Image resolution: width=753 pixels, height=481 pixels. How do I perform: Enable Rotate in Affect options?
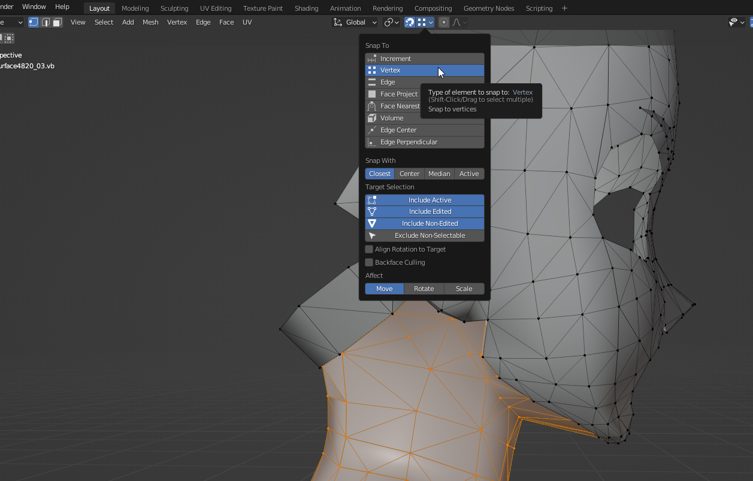[424, 289]
